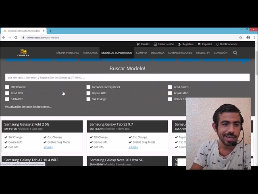258x194 pixels.
Task: Open AYUDA / PF menu item
Action: coord(203,53)
